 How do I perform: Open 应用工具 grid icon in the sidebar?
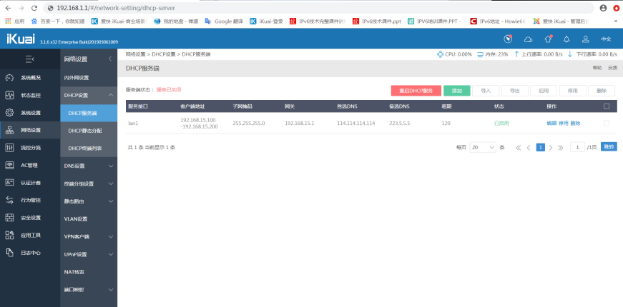click(9, 235)
